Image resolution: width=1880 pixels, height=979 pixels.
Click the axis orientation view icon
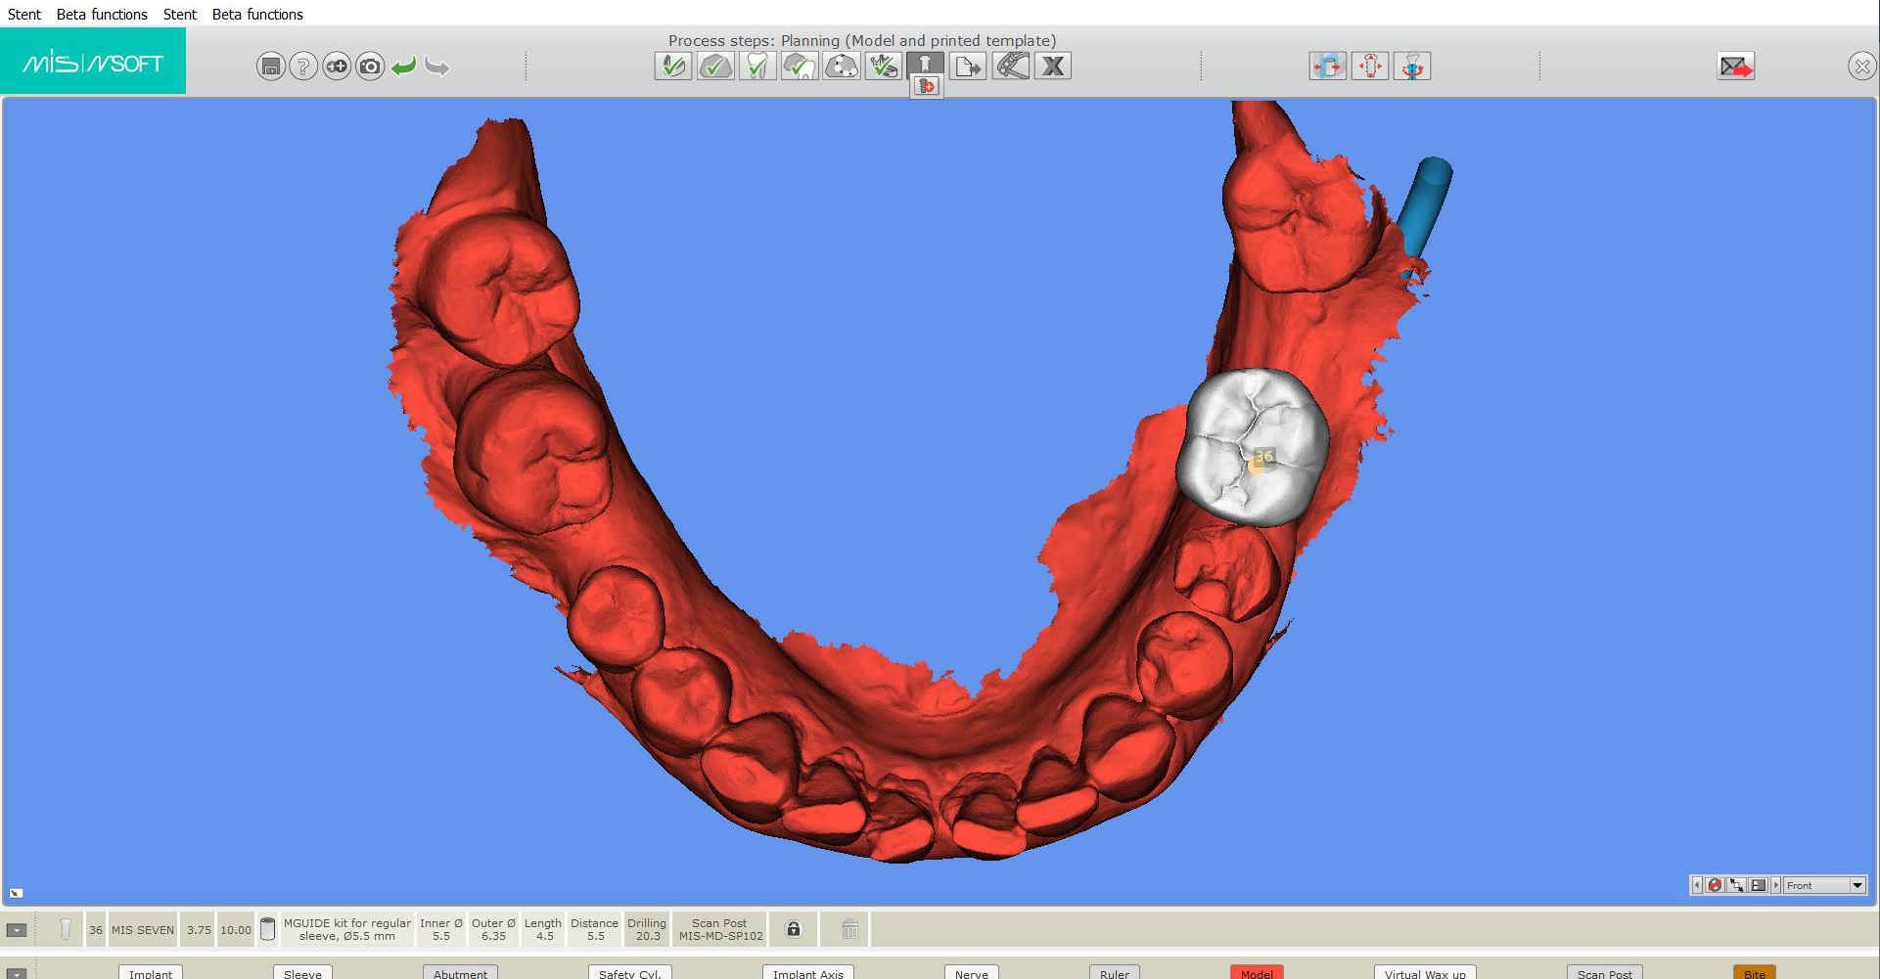point(1737,885)
